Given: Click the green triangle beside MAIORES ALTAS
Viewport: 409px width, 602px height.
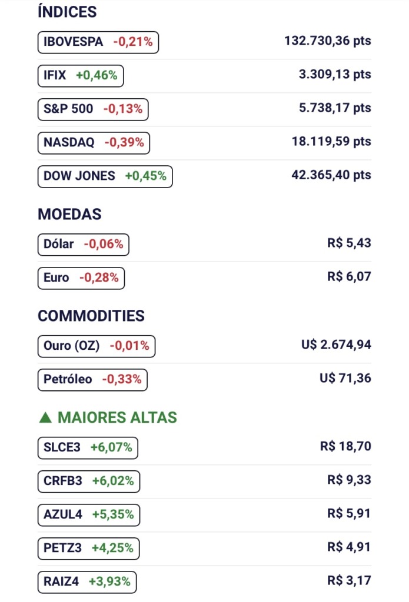Looking at the screenshot, I should (x=45, y=417).
